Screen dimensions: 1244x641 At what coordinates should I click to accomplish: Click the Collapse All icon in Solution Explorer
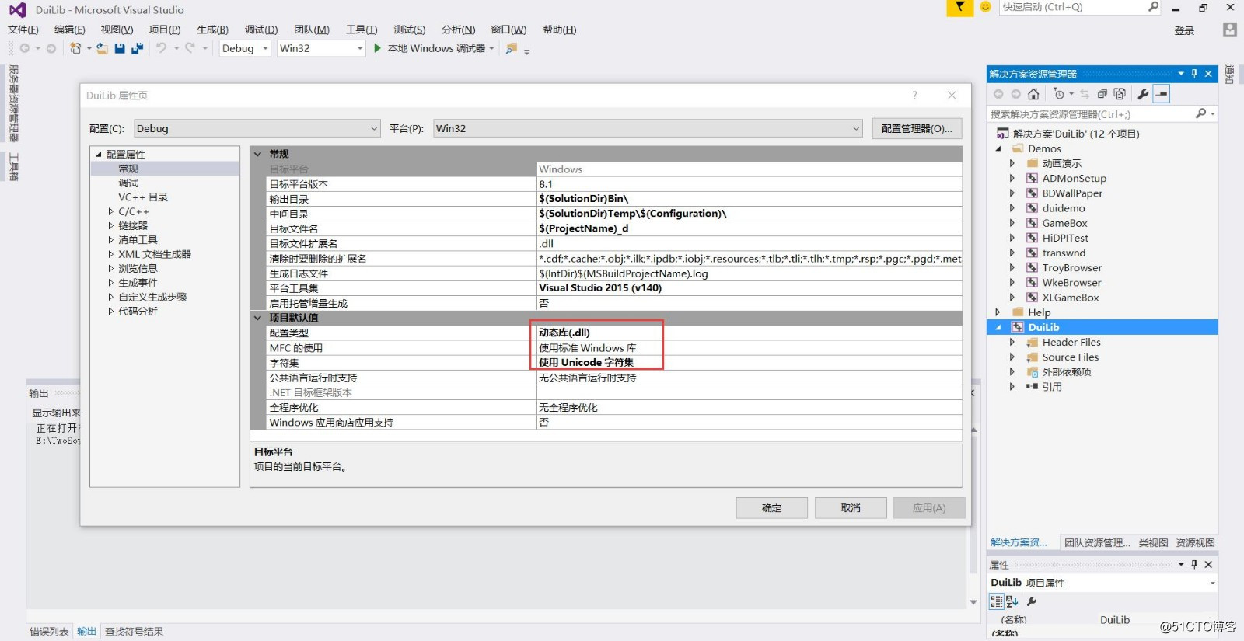[1102, 94]
